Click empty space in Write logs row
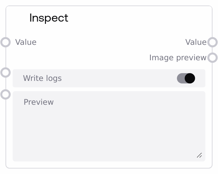This screenshot has height=174, width=218. click(x=116, y=78)
